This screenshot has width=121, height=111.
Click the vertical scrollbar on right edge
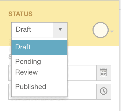120,56
